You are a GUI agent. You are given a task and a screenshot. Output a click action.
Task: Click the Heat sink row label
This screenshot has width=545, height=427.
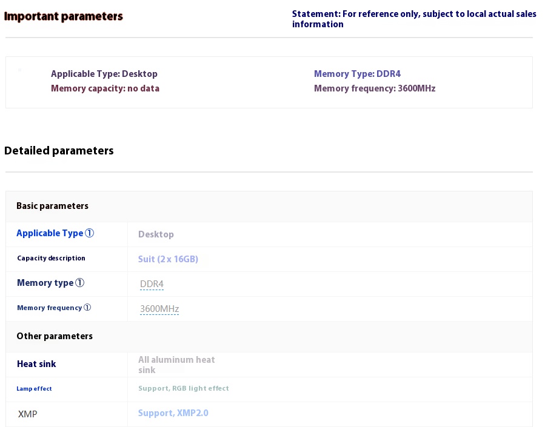[x=36, y=364]
